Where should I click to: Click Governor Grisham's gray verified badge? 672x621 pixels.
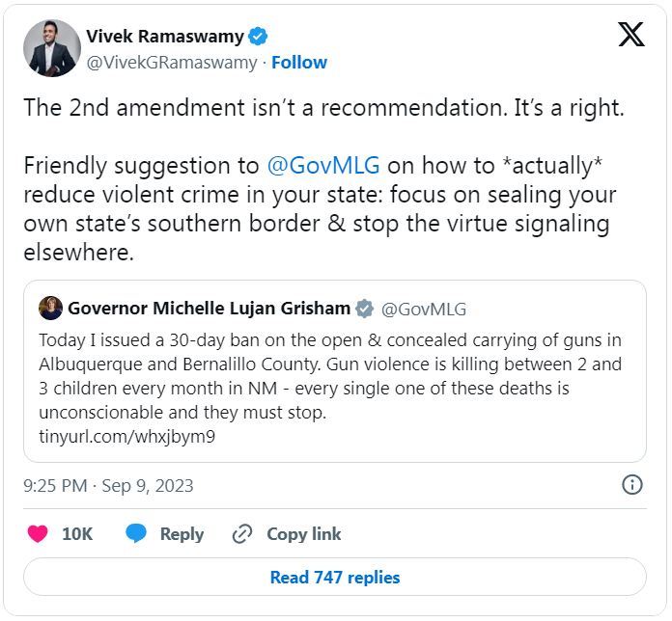coord(365,310)
